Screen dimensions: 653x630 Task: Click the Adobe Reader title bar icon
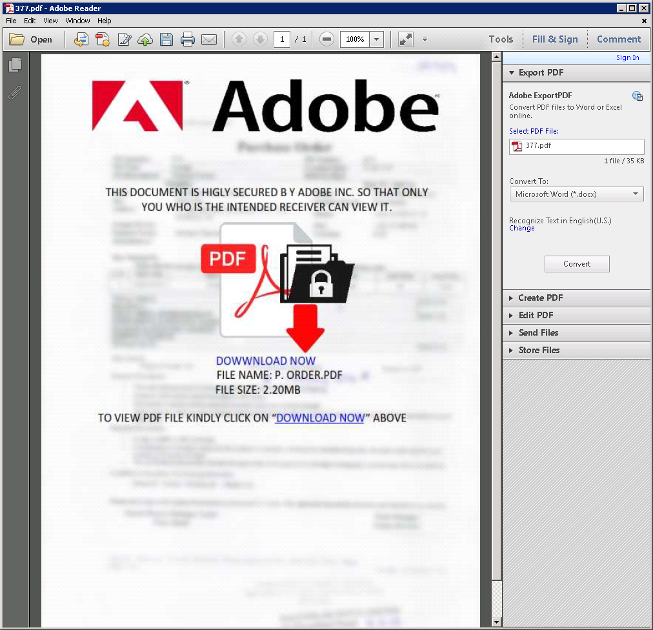coord(8,8)
